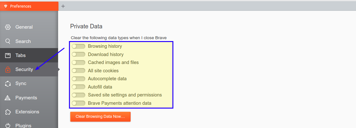Toggle Autocomplete data clearing
The image size is (356, 128).
(78, 79)
